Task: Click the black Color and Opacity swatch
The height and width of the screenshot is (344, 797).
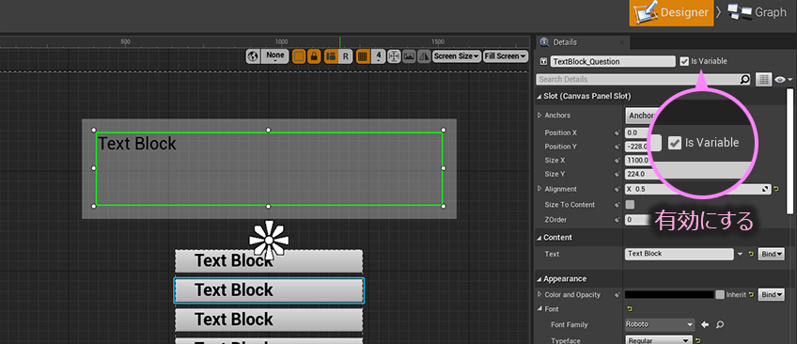Action: click(x=669, y=295)
